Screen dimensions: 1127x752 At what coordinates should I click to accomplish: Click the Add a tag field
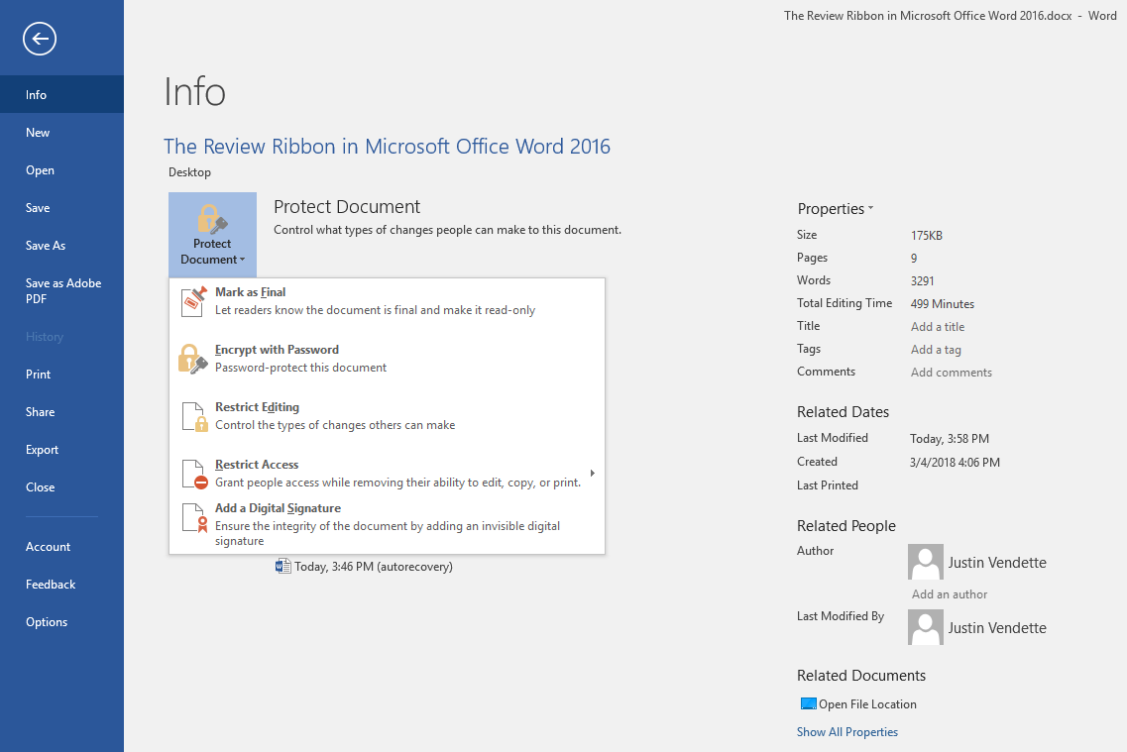point(936,349)
